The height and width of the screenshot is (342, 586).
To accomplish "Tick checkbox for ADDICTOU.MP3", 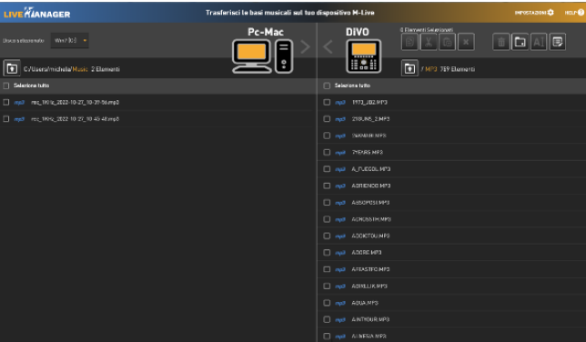I will (x=327, y=236).
